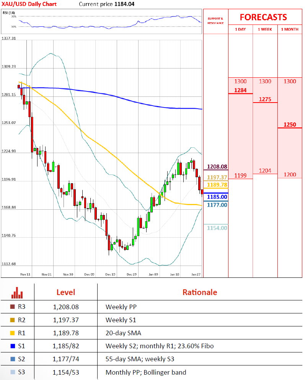Click the 1,154/53 level cell
305x380 pixels.
[66, 372]
